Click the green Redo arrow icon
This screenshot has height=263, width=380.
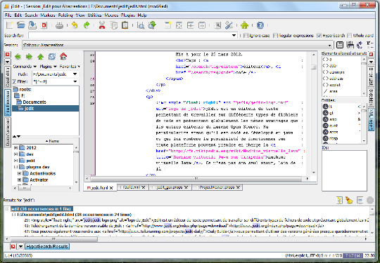87,25
